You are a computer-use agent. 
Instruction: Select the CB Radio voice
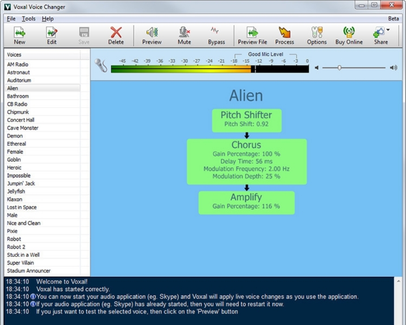43,104
